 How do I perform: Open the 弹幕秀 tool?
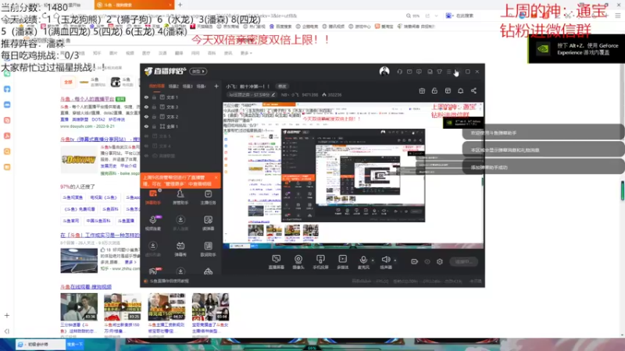180,249
